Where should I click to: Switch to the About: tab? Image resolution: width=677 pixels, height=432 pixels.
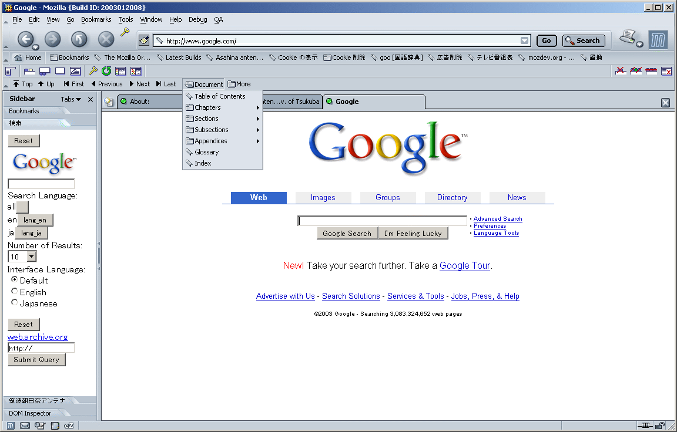click(x=149, y=102)
